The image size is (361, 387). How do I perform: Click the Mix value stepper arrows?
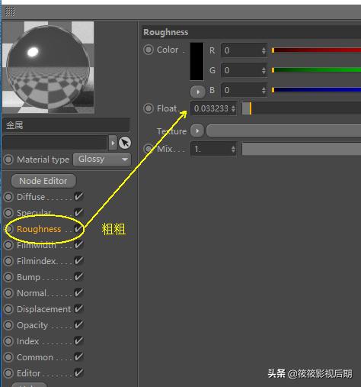click(x=233, y=149)
